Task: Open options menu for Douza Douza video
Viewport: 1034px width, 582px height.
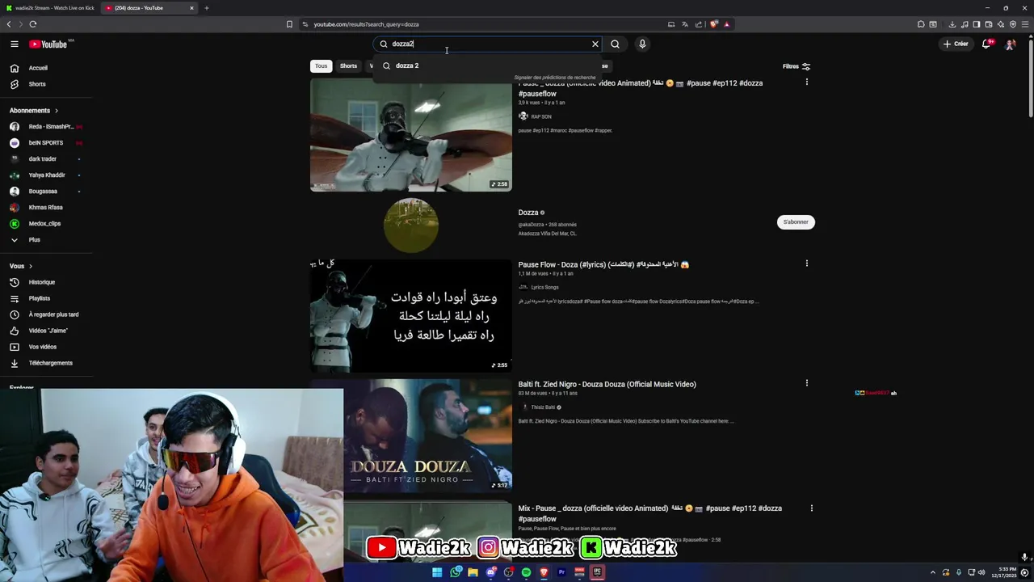Action: 806,383
